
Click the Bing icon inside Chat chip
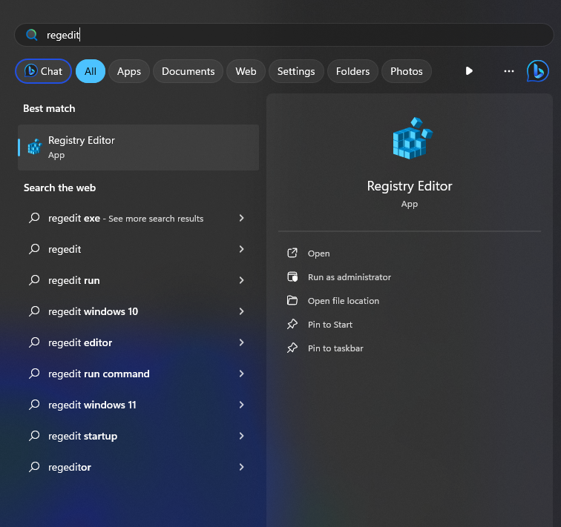point(31,70)
